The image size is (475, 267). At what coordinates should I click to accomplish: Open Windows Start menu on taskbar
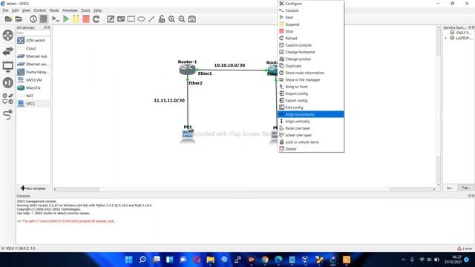(x=128, y=260)
